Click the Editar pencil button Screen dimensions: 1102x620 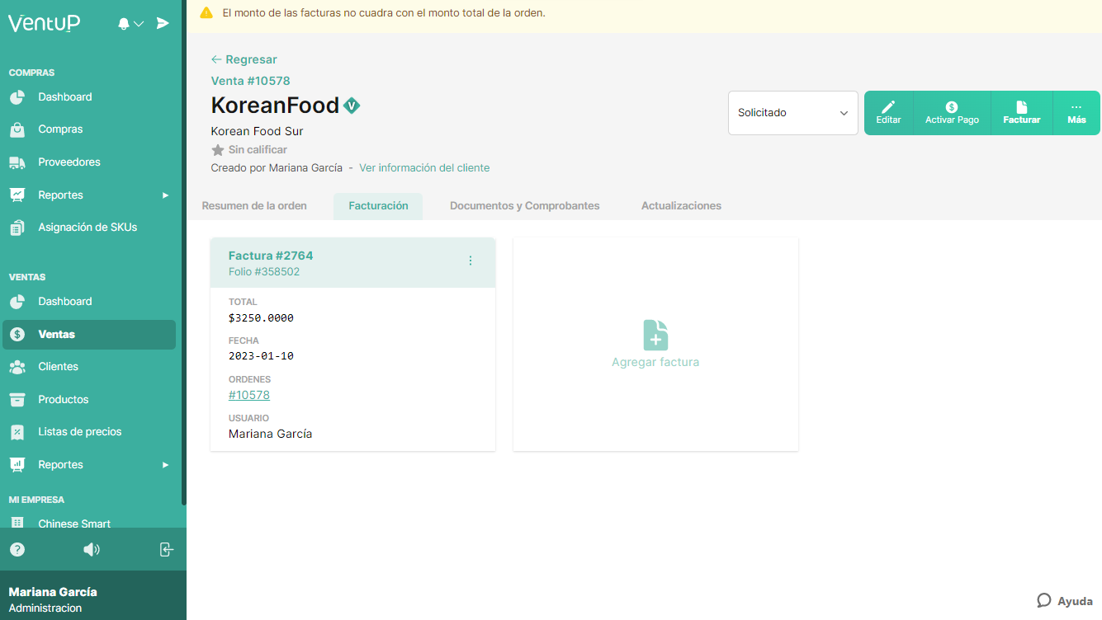click(888, 113)
